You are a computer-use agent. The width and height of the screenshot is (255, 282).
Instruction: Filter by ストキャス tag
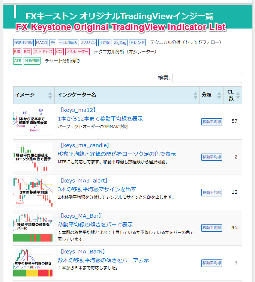[x=43, y=51]
